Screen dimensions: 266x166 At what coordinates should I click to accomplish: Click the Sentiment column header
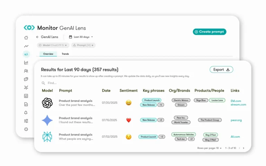[128, 91]
